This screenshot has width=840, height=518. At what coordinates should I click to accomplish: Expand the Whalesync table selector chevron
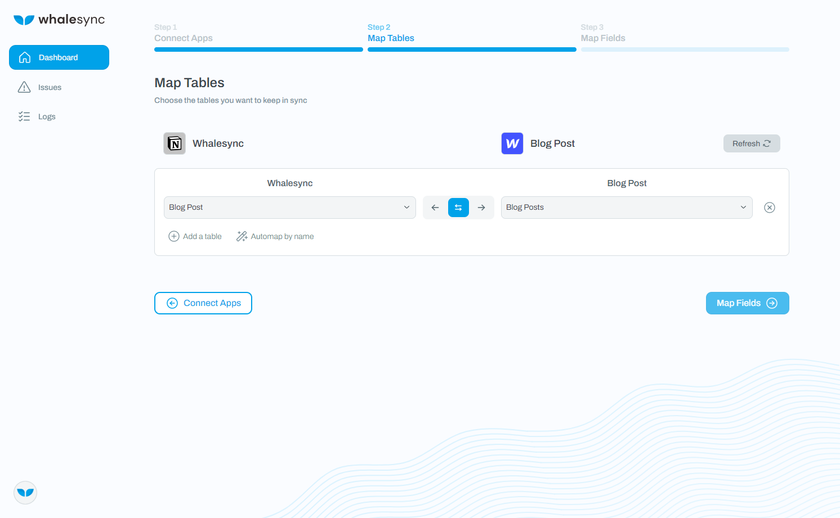[x=407, y=207]
